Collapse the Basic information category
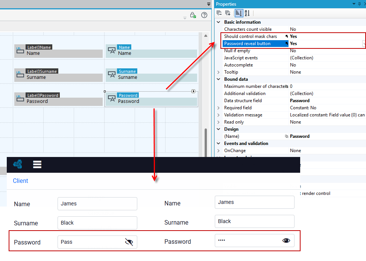Screen dimensions: 366x261 219,22
